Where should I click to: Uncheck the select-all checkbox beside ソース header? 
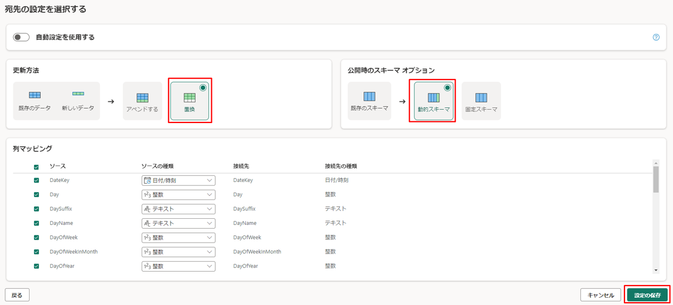pyautogui.click(x=37, y=166)
